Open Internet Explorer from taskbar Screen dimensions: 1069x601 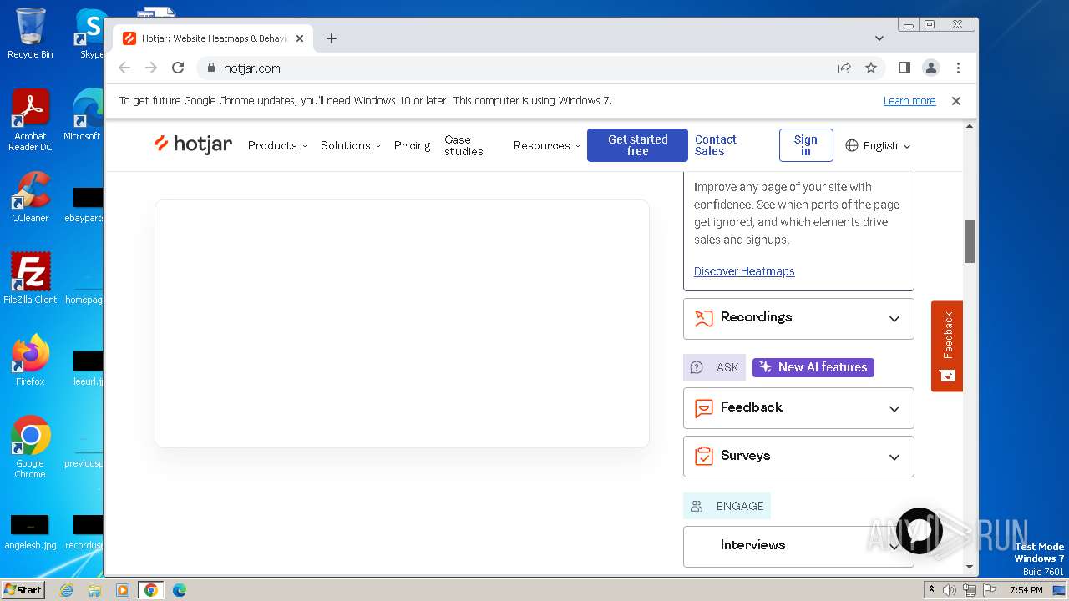tap(66, 590)
